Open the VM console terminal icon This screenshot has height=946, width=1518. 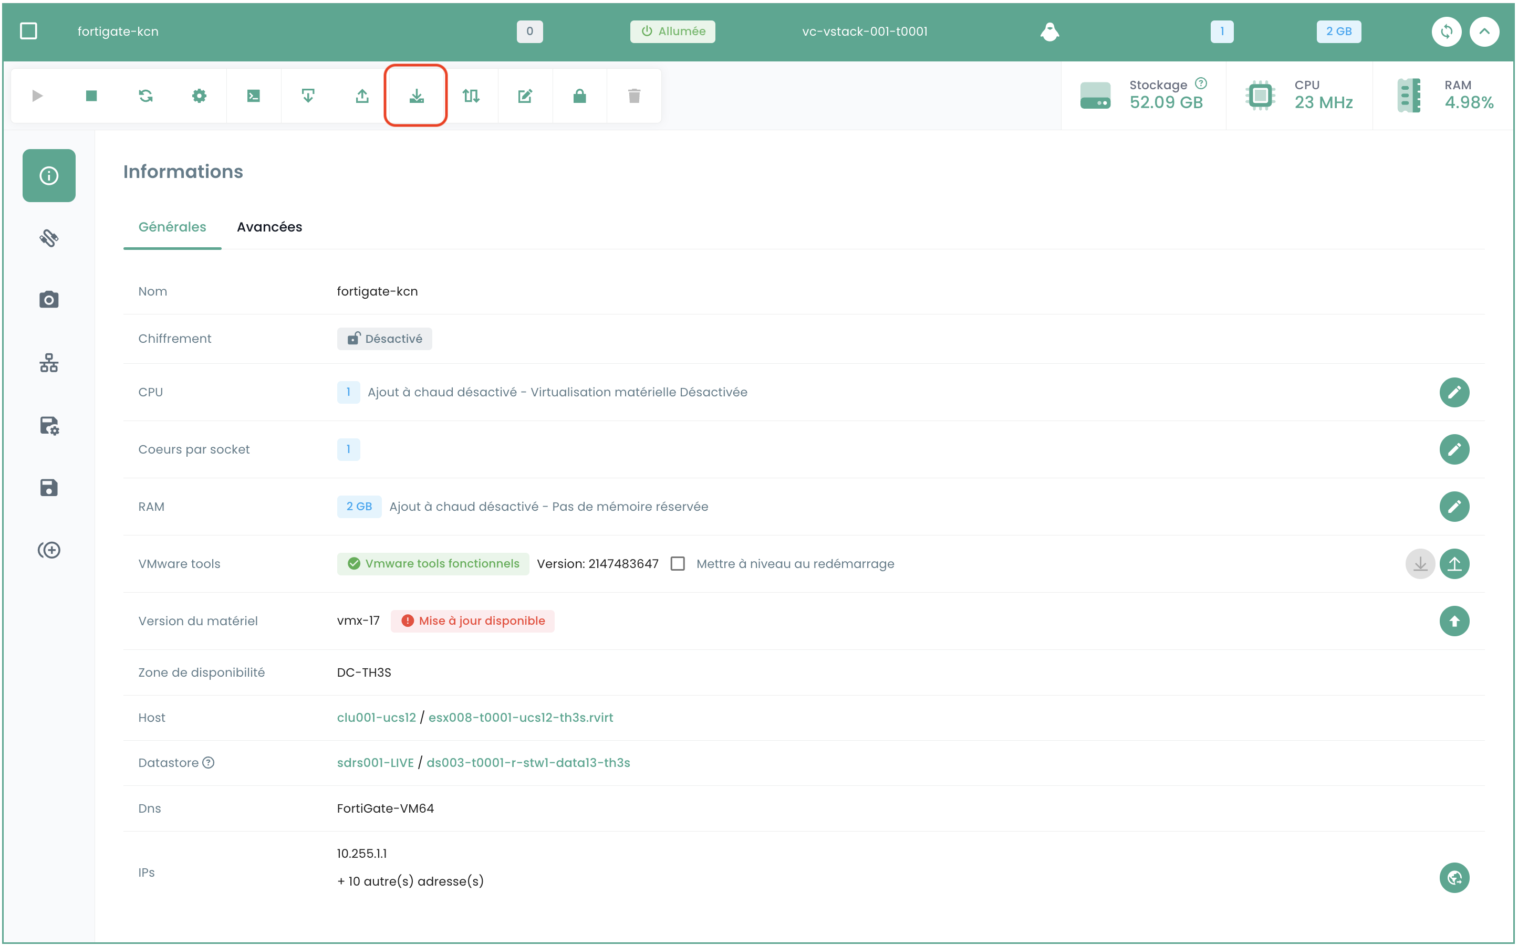tap(254, 96)
